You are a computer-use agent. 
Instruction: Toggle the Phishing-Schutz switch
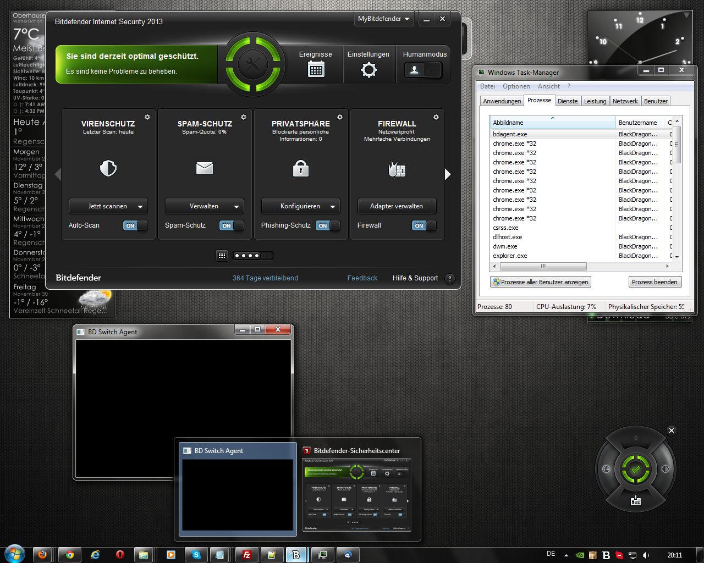pyautogui.click(x=328, y=225)
